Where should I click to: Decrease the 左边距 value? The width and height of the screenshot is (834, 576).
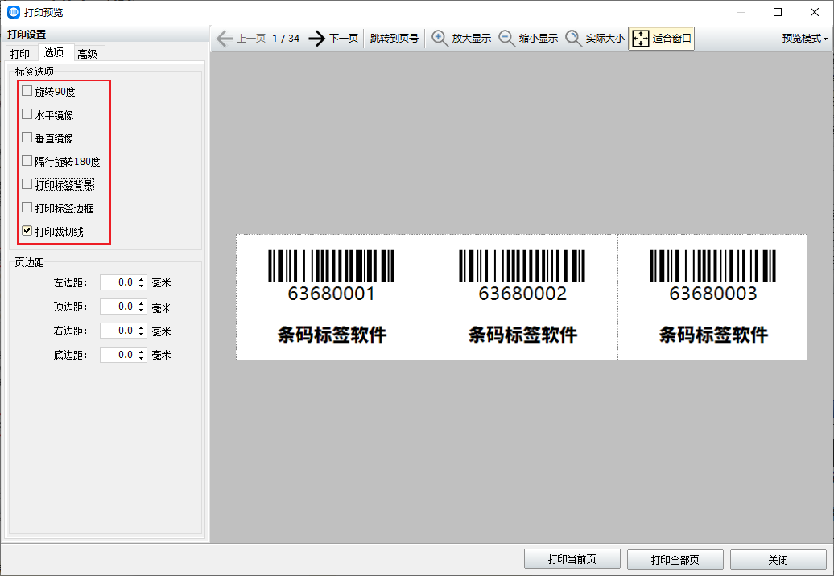pos(142,286)
